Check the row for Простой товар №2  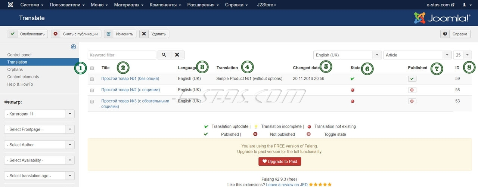tap(92, 91)
